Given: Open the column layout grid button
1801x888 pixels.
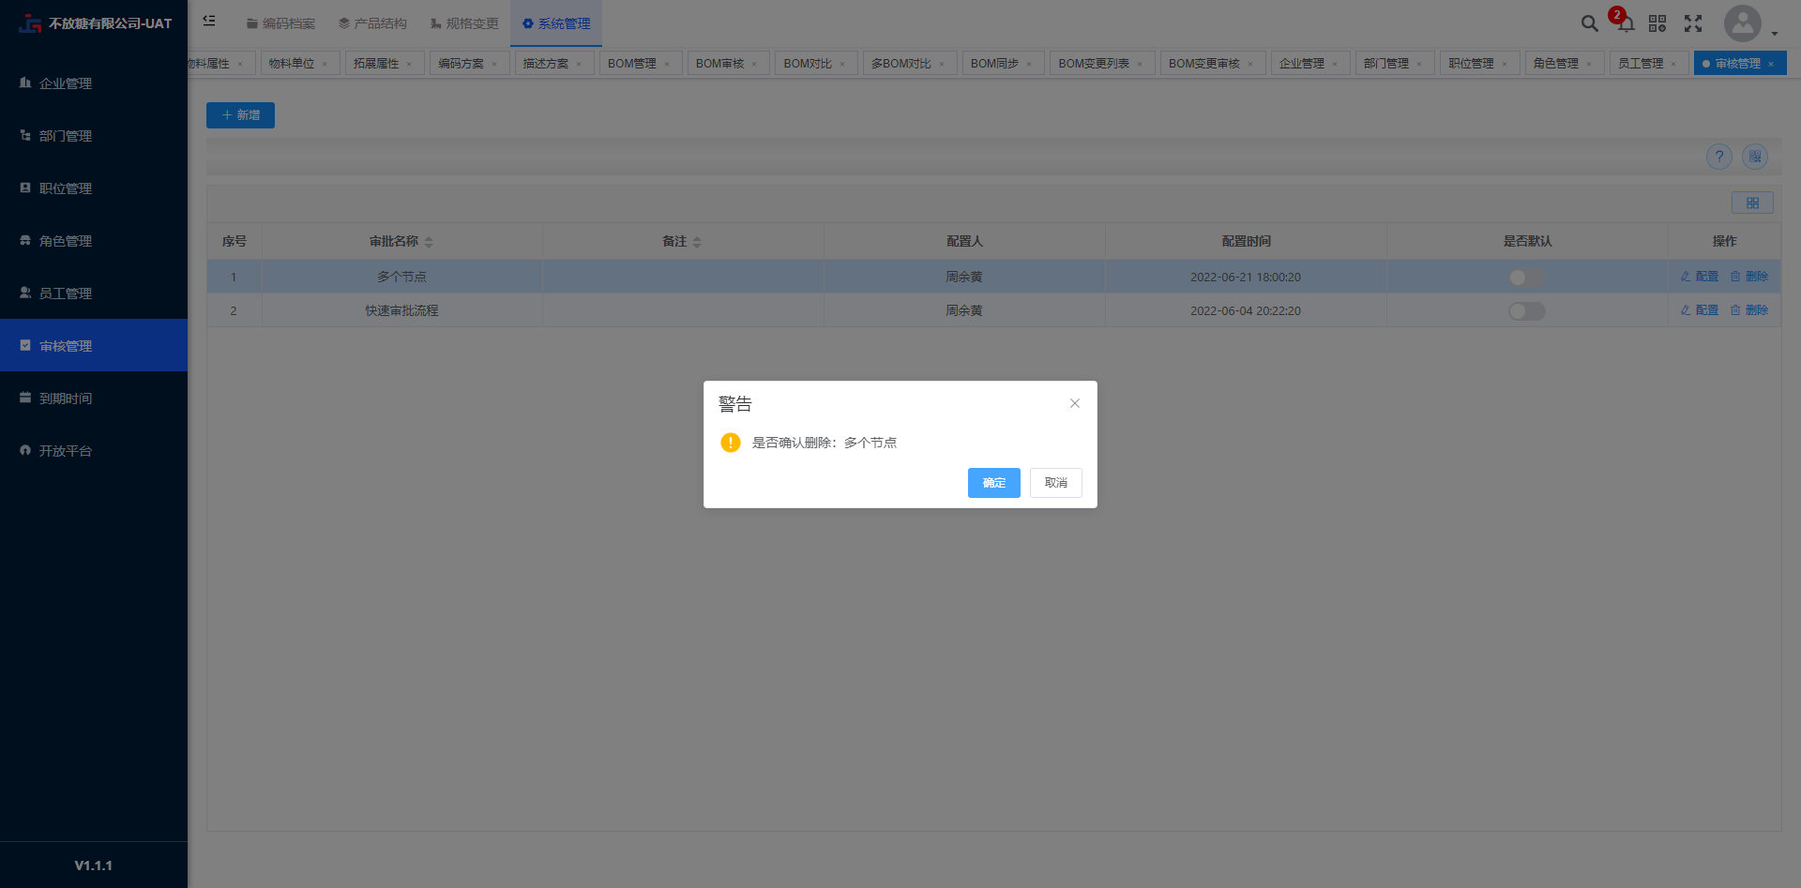Looking at the screenshot, I should [1752, 203].
